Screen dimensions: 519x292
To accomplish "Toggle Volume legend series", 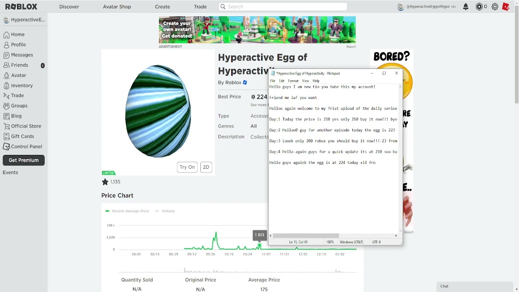I will [165, 211].
